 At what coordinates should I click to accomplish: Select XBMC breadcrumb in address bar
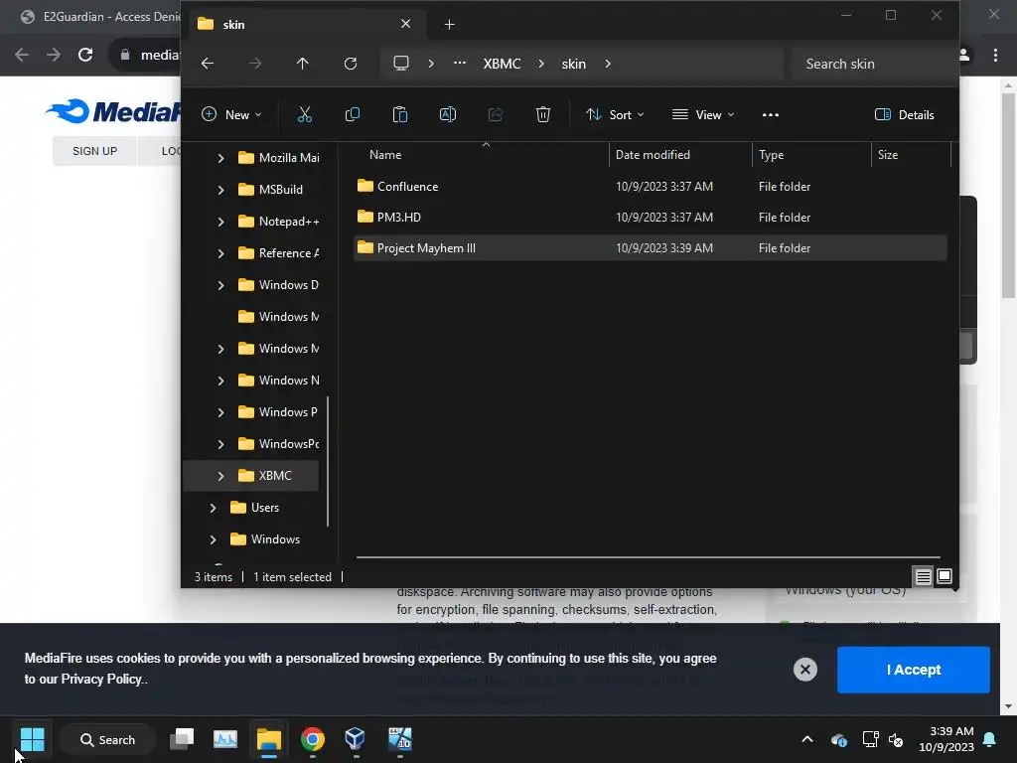pyautogui.click(x=502, y=64)
